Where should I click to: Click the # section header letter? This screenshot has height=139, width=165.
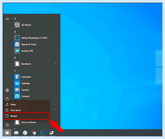(15, 19)
